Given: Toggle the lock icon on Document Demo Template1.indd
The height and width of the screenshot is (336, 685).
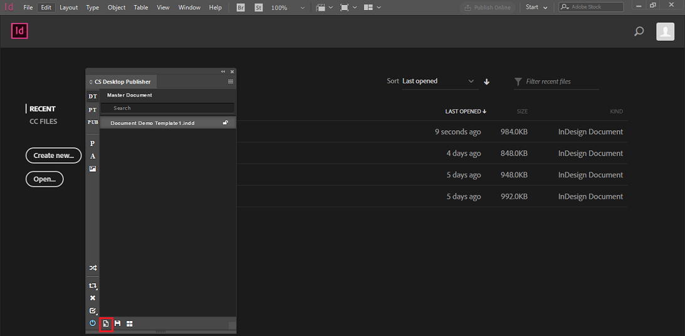Looking at the screenshot, I should [x=226, y=123].
